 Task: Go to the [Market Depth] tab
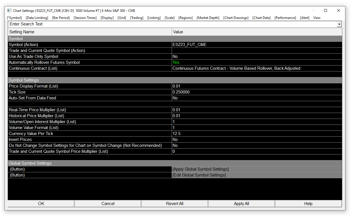click(x=208, y=18)
